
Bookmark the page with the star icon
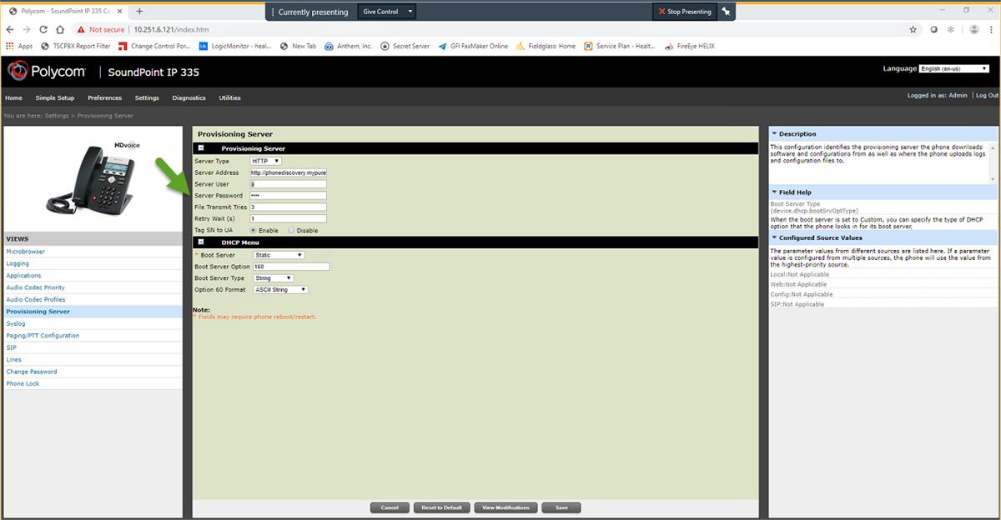(911, 27)
